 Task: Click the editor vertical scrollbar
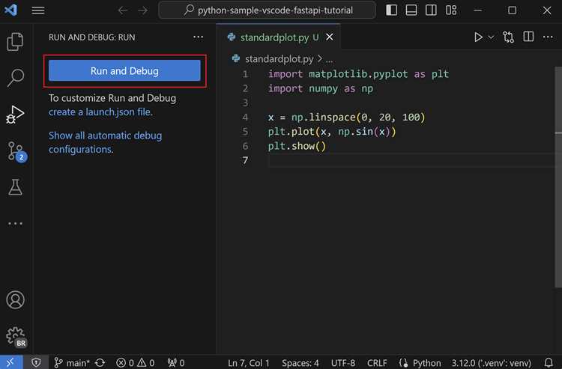pyautogui.click(x=558, y=177)
